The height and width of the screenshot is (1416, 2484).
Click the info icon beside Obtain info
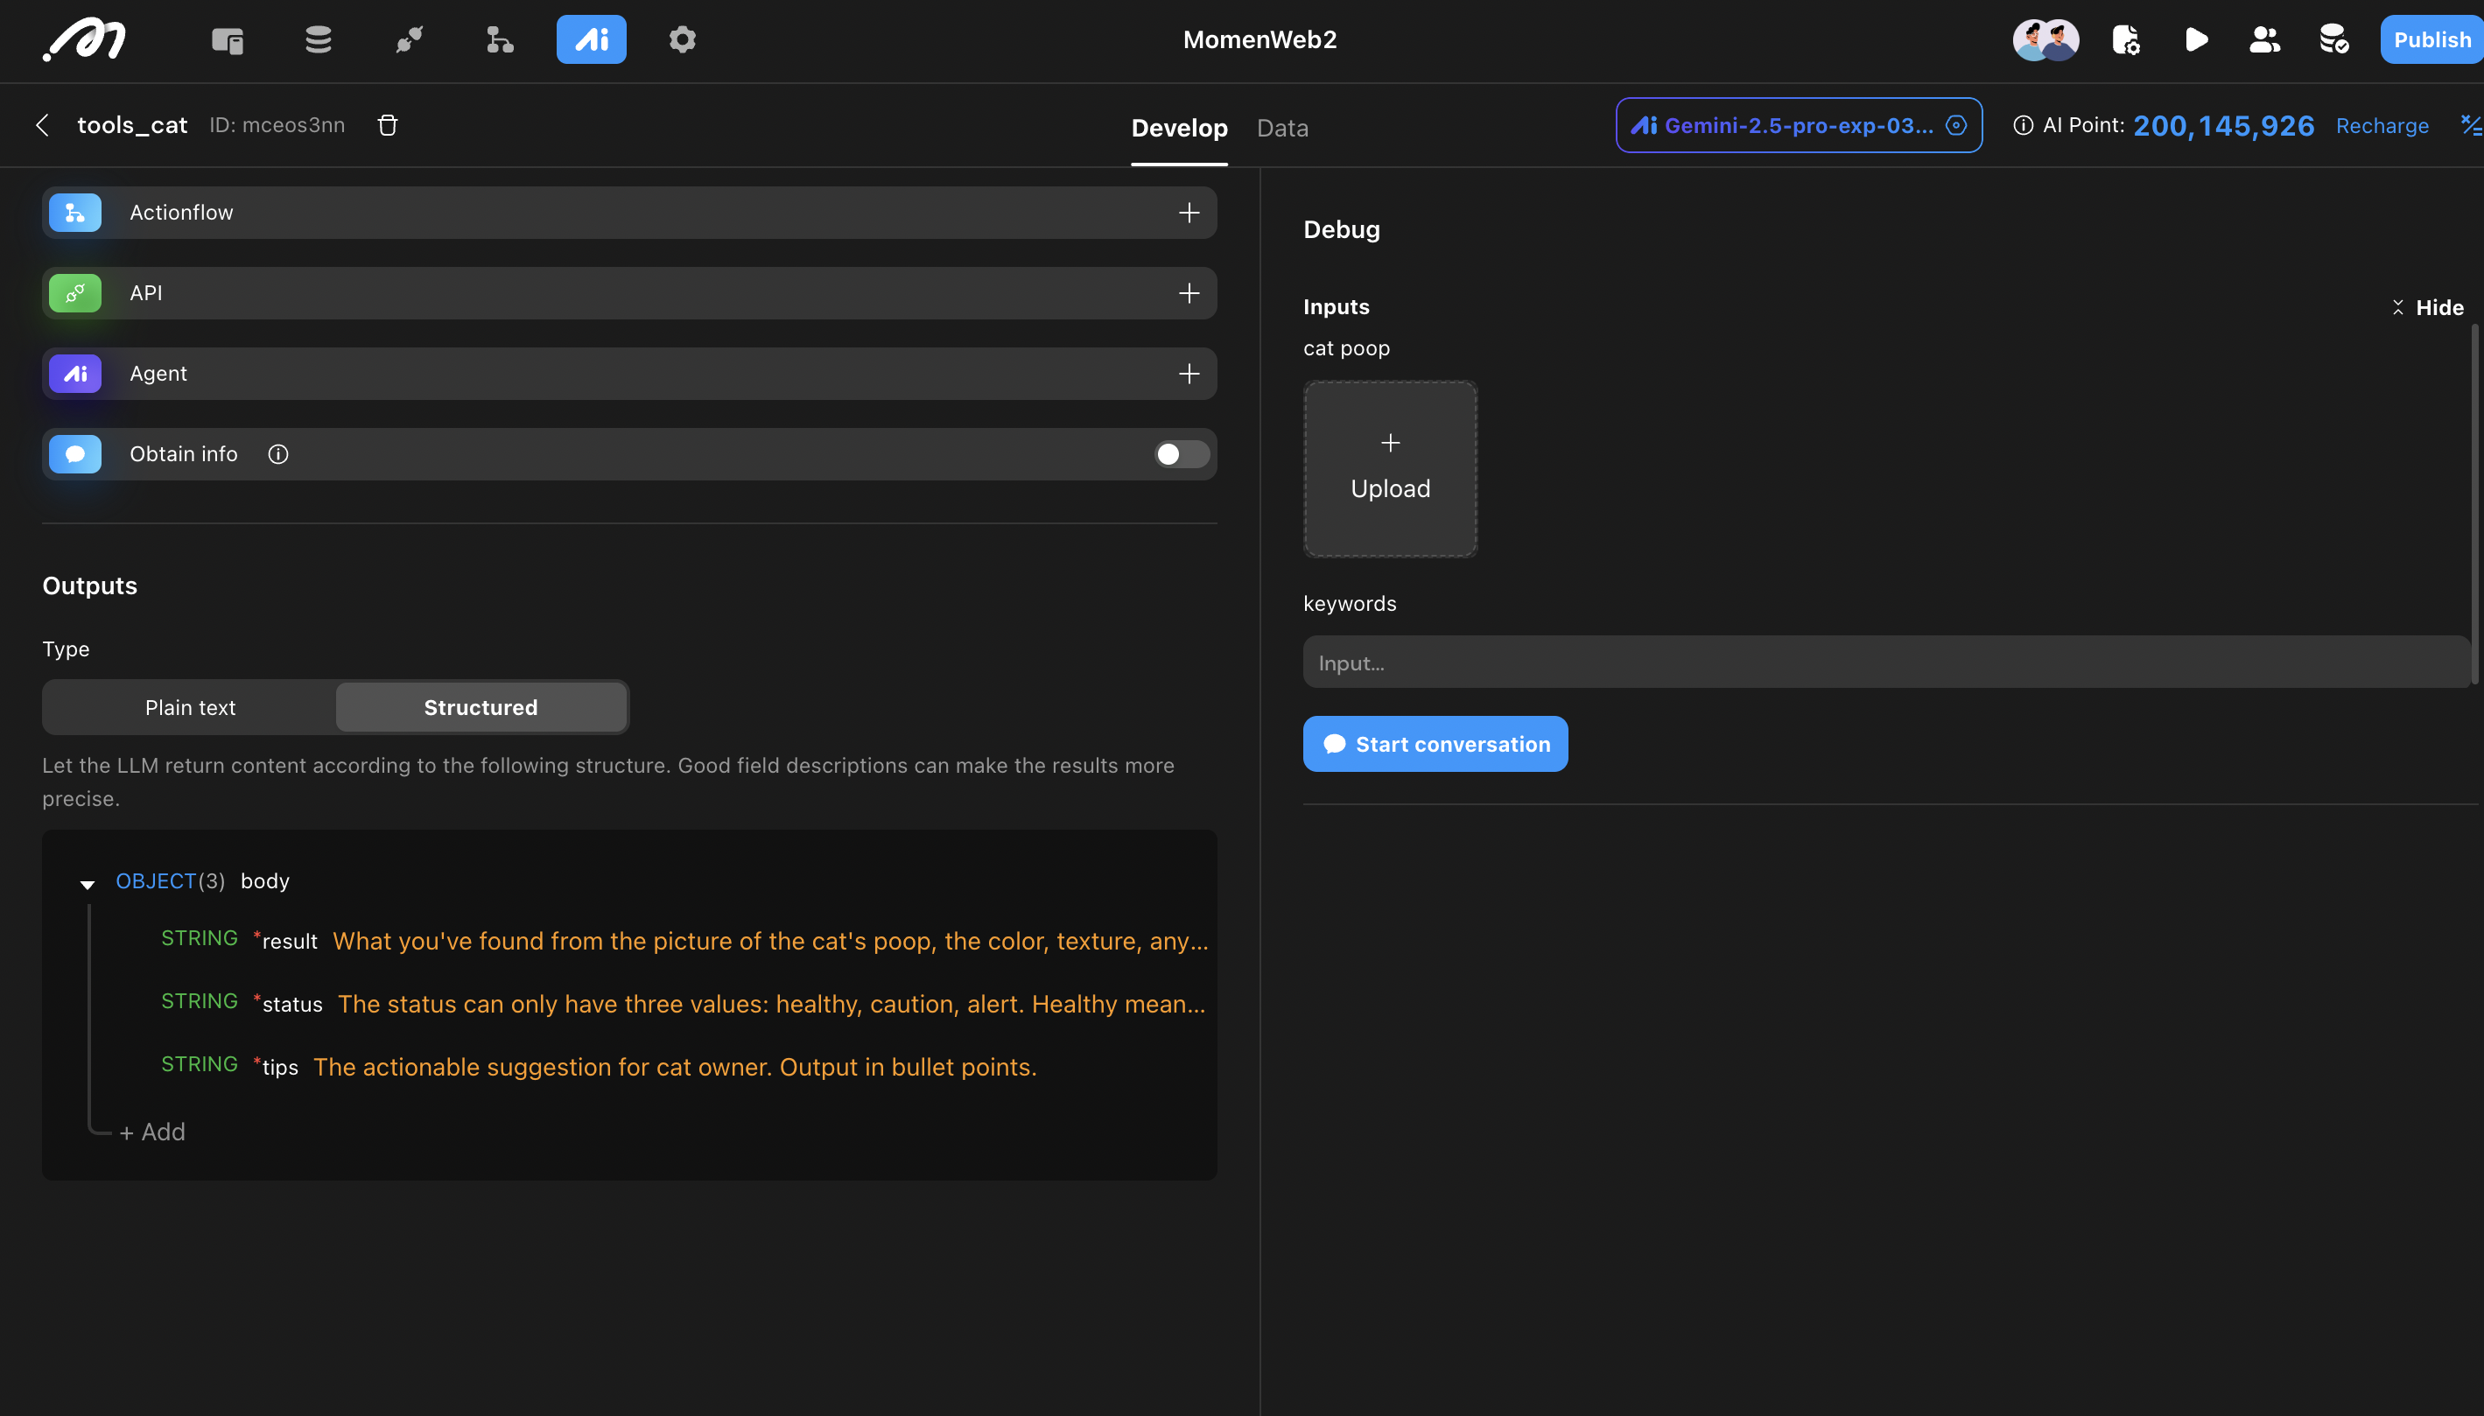click(x=278, y=454)
